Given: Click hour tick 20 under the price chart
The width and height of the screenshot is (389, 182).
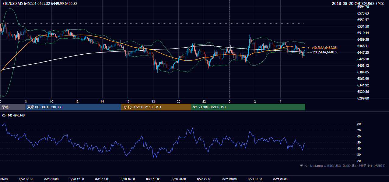Looking at the screenshot, I should [x=179, y=101].
